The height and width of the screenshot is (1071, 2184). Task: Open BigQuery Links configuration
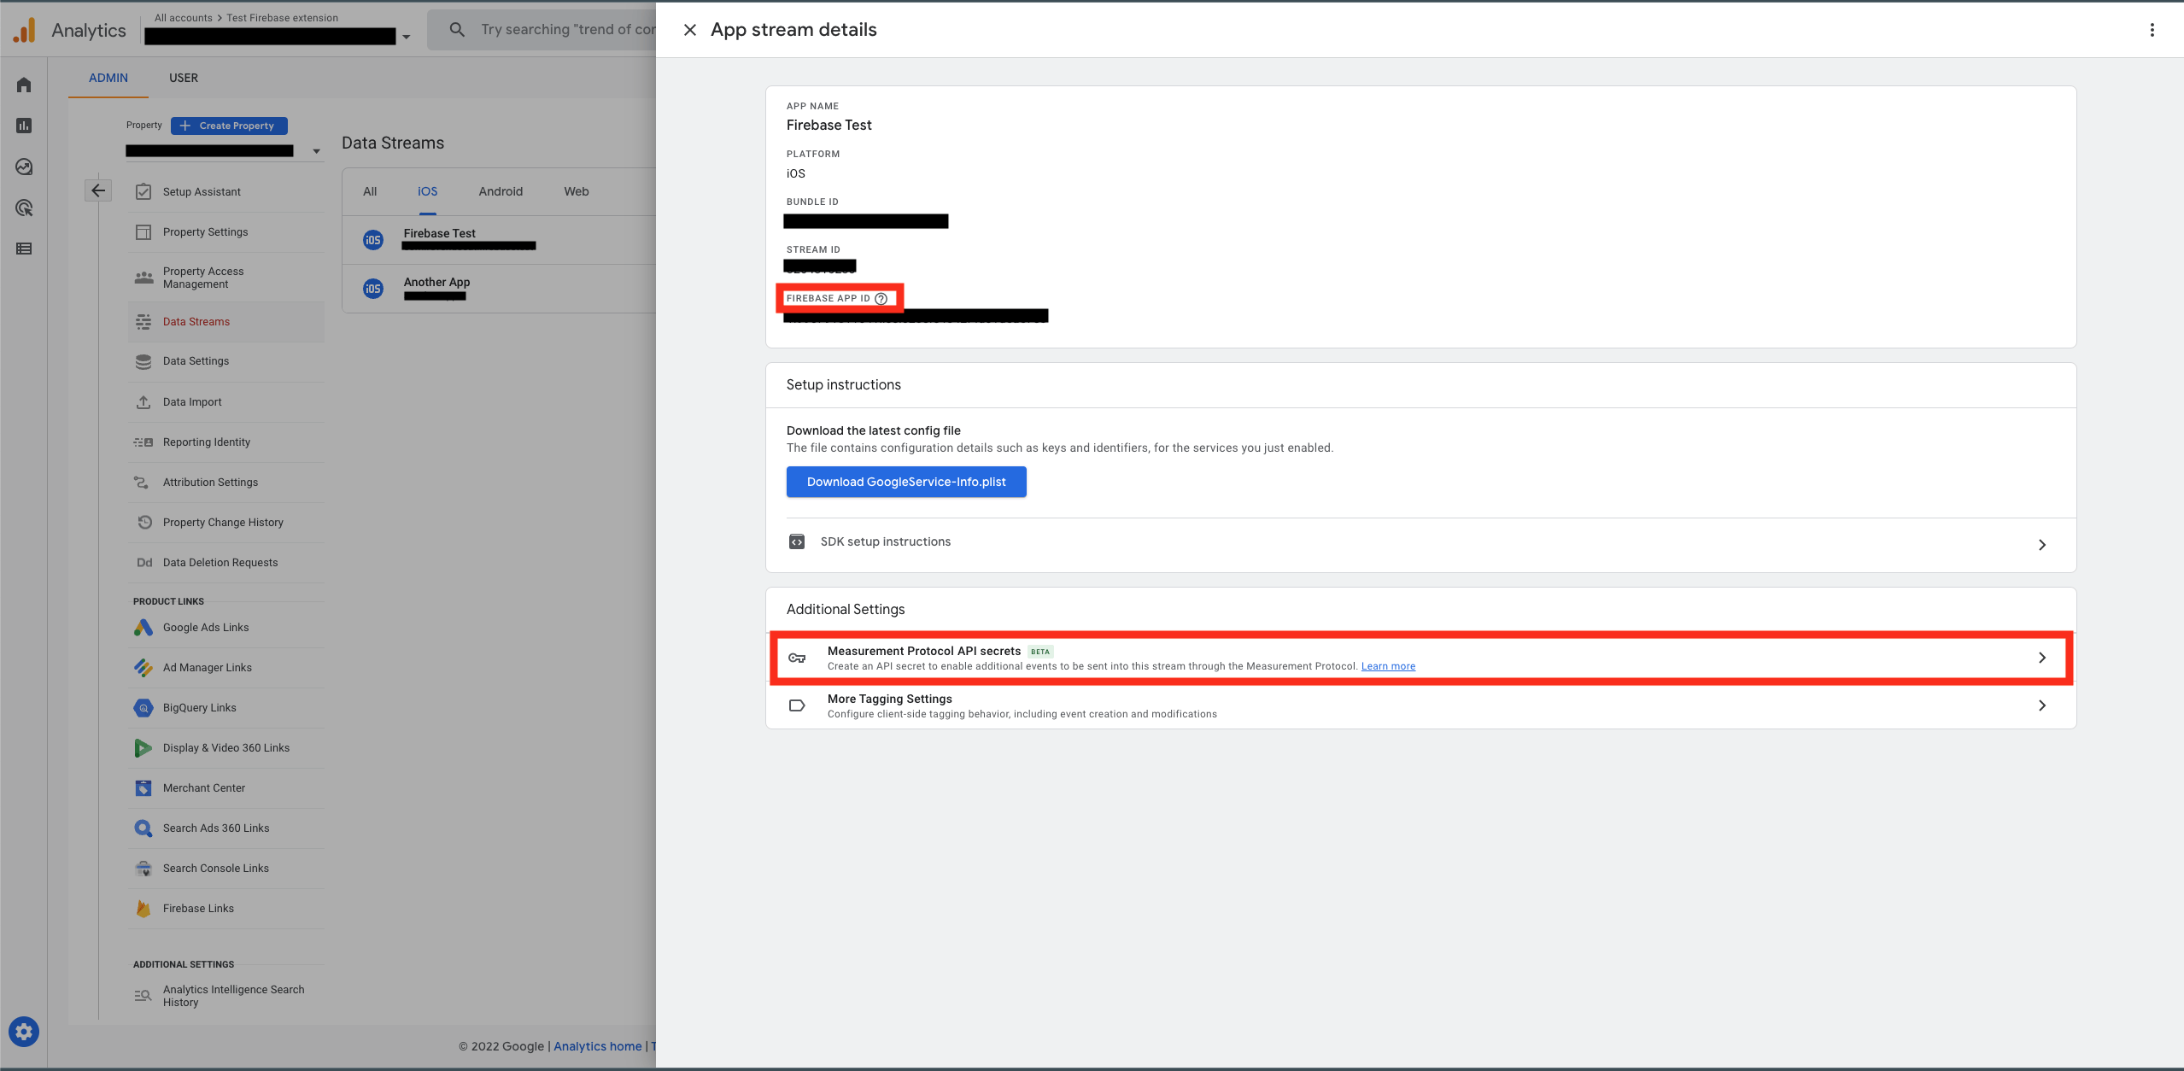click(x=199, y=707)
